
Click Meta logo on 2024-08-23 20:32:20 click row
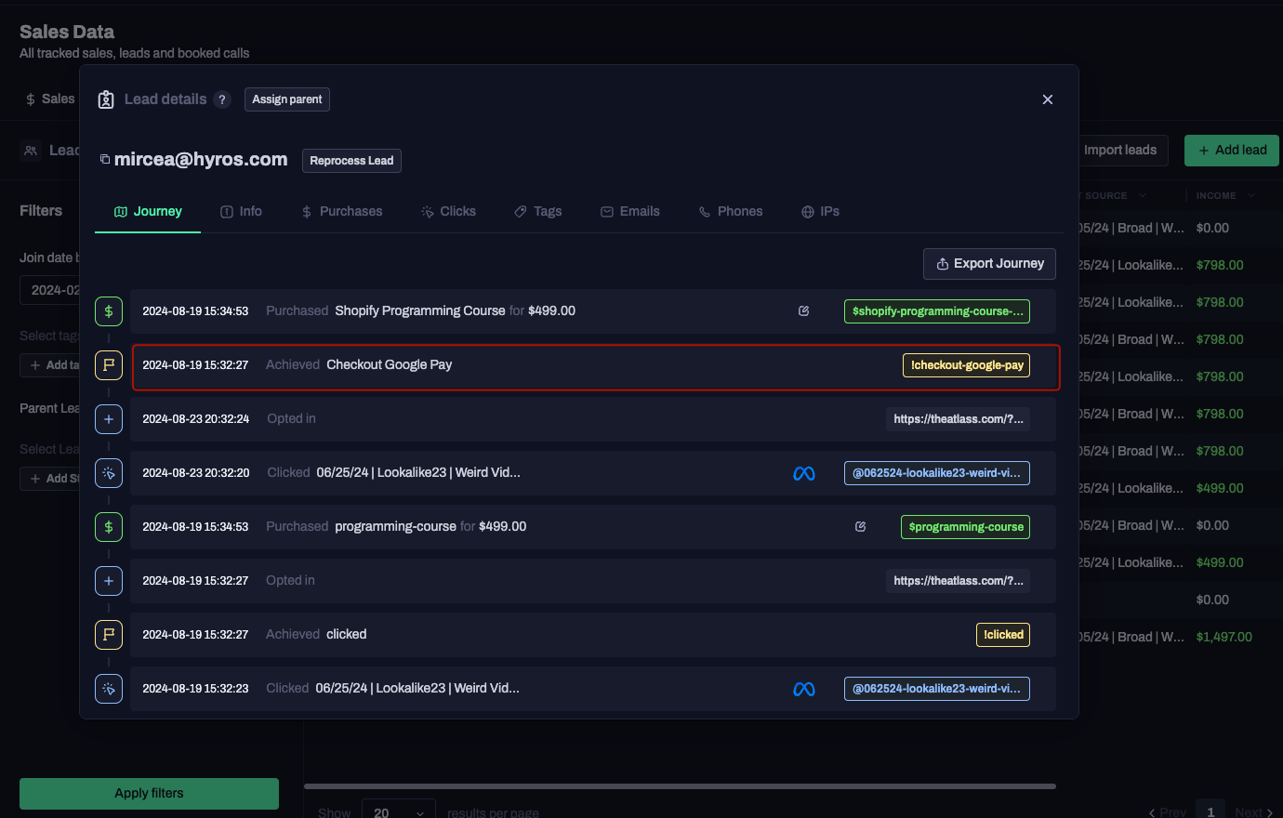pos(804,473)
